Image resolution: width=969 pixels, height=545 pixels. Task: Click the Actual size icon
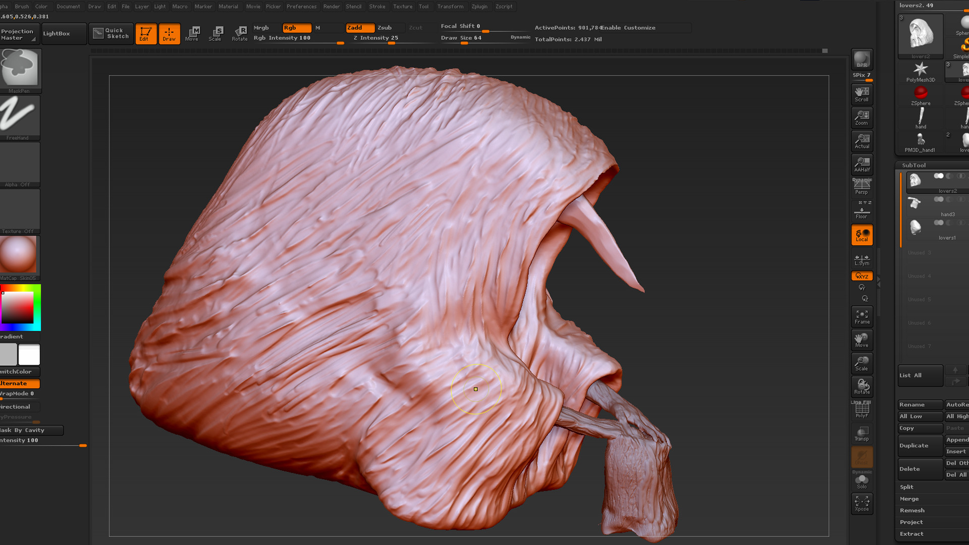pyautogui.click(x=862, y=141)
